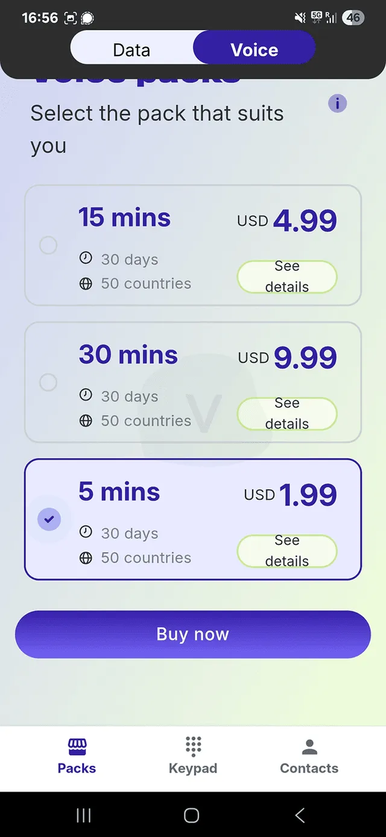Select the Voice tab
The width and height of the screenshot is (386, 837).
255,49
